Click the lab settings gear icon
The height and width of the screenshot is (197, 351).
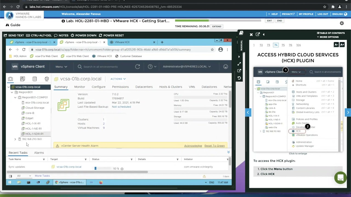click(342, 23)
